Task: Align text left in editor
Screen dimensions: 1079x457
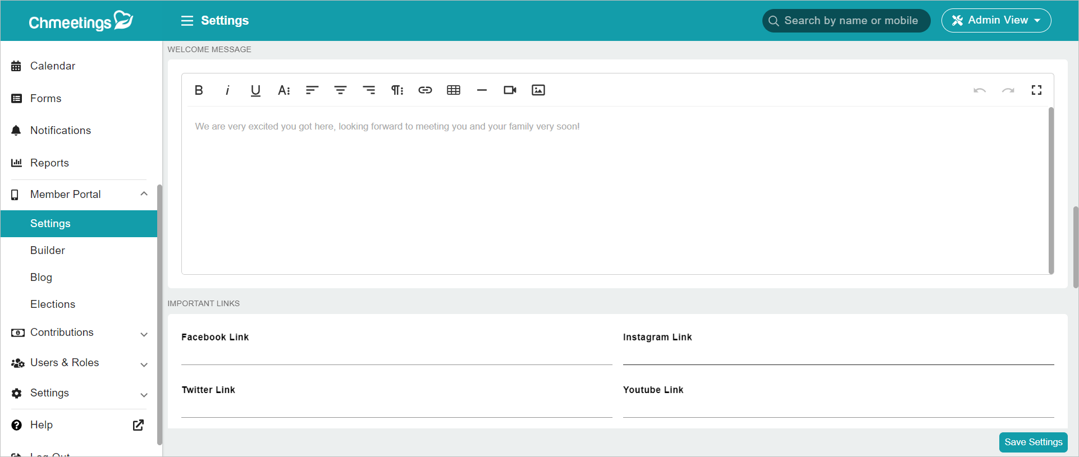Action: click(312, 90)
